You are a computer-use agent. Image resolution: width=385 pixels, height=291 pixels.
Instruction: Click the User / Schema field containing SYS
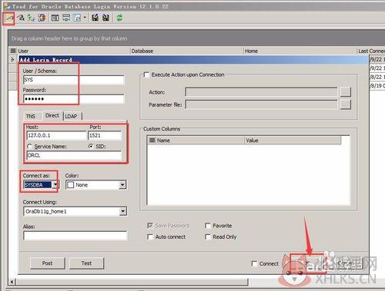(x=73, y=80)
